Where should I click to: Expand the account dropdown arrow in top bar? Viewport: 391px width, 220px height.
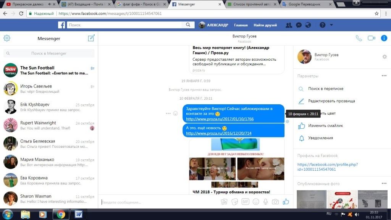pyautogui.click(x=331, y=25)
